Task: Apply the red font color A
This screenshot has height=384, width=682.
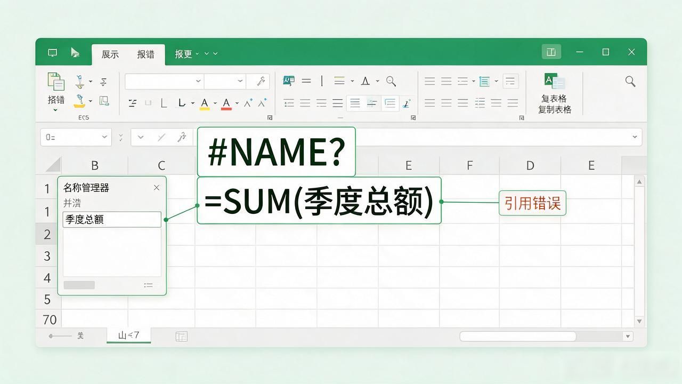Action: click(226, 103)
